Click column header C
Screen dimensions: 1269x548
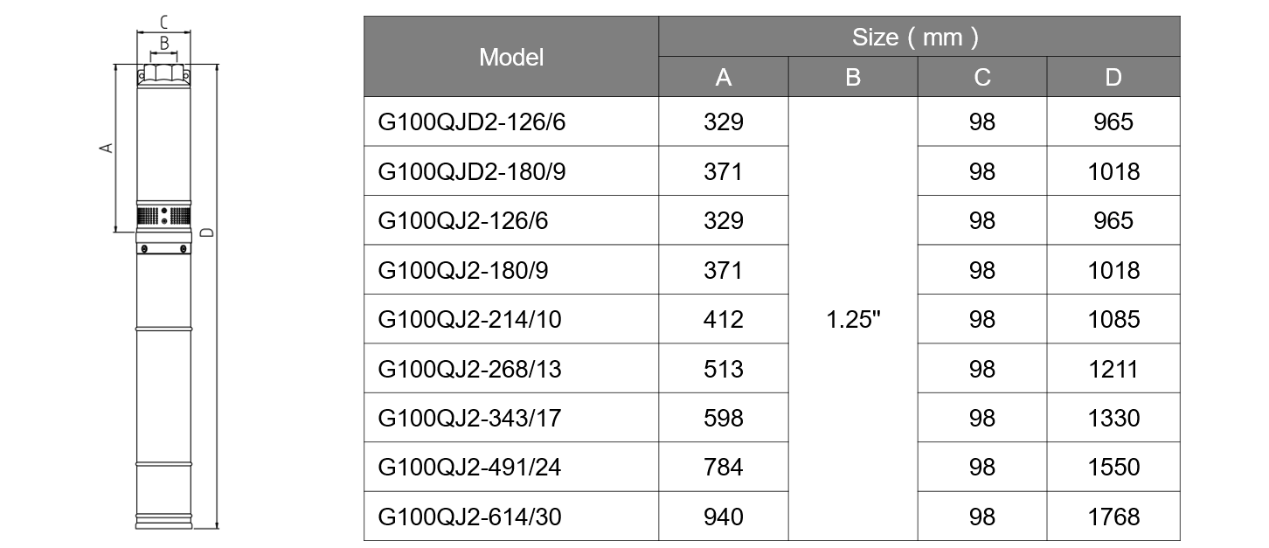click(x=982, y=77)
